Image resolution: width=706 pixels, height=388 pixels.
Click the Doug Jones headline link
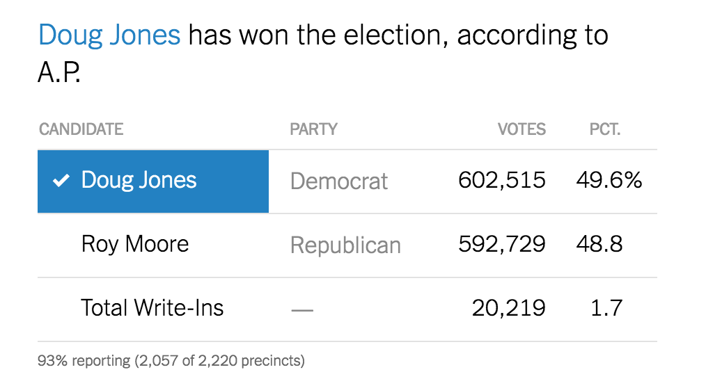109,35
